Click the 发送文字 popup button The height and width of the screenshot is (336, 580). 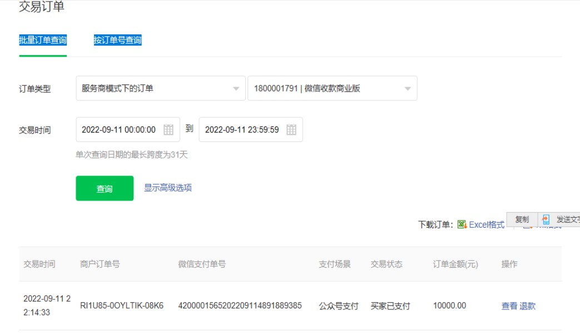click(567, 219)
